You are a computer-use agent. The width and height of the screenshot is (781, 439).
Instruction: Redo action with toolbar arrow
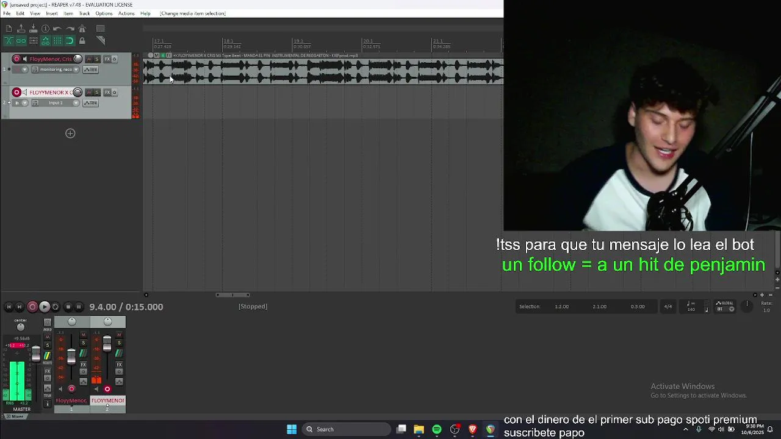(70, 29)
